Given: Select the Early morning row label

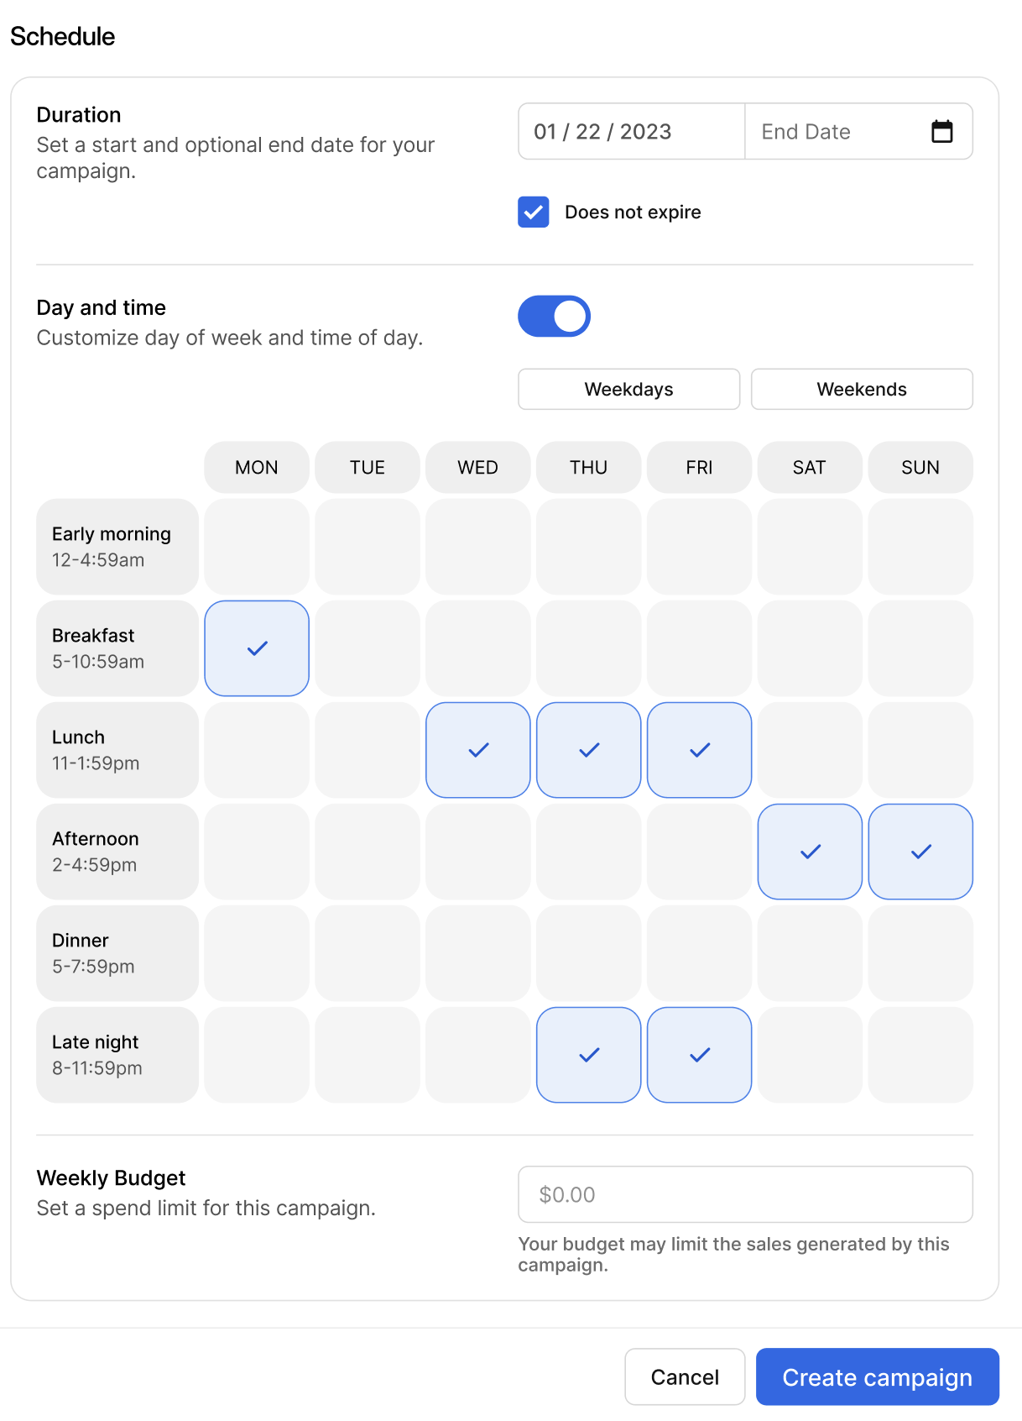Looking at the screenshot, I should (117, 547).
